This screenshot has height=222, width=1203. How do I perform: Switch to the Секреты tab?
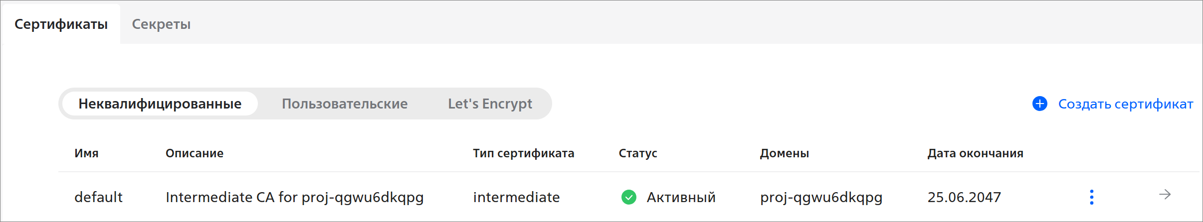[161, 24]
